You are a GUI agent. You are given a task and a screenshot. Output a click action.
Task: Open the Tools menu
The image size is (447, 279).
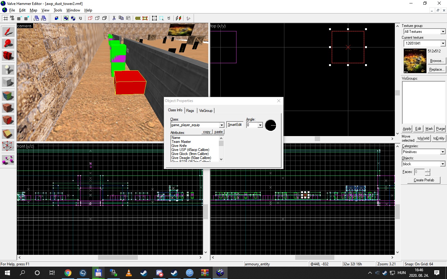[x=58, y=10]
